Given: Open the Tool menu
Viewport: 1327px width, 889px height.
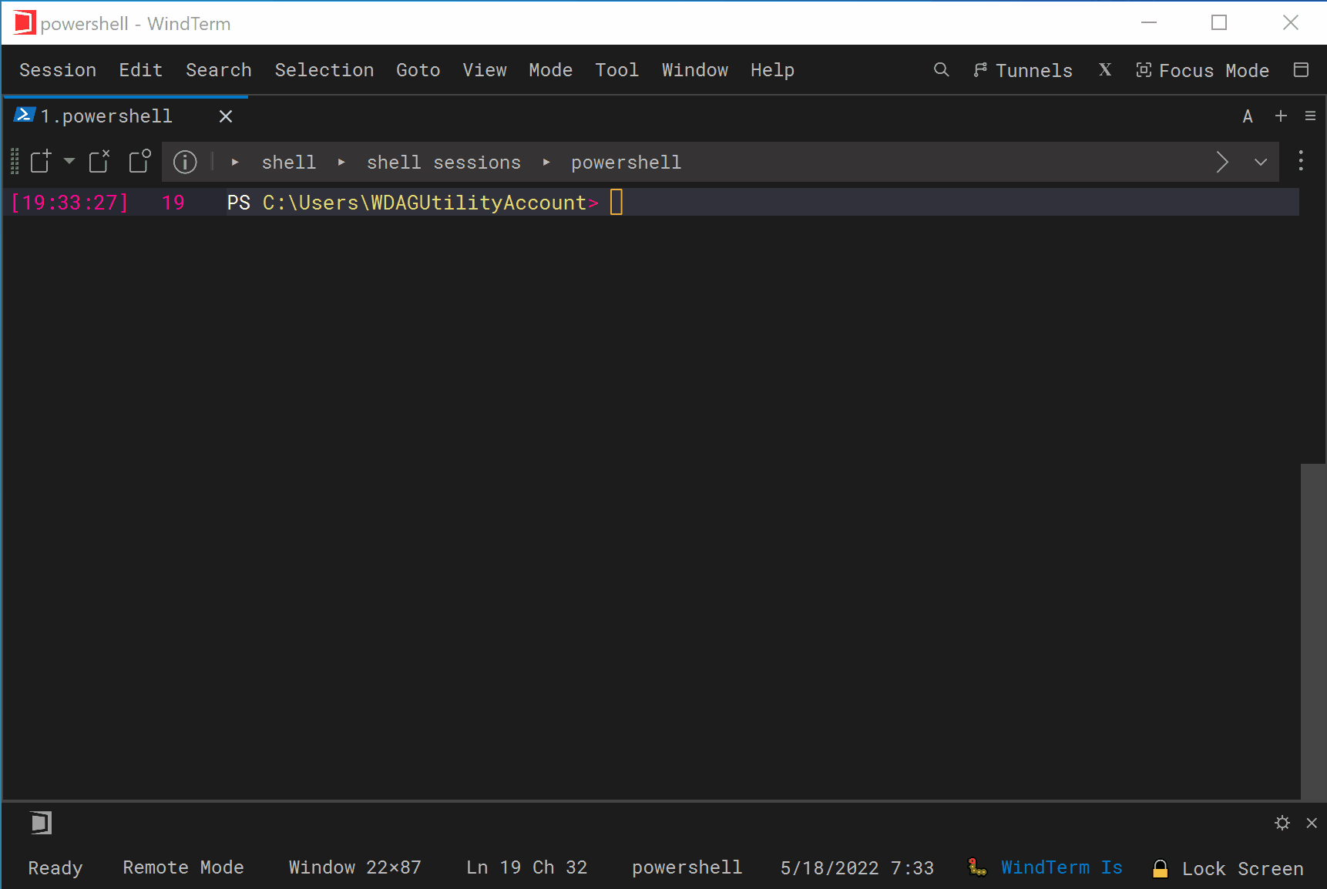Looking at the screenshot, I should [617, 70].
